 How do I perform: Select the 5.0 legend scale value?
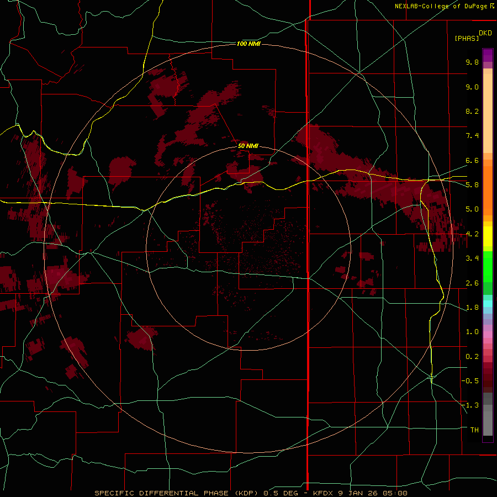tap(472, 209)
